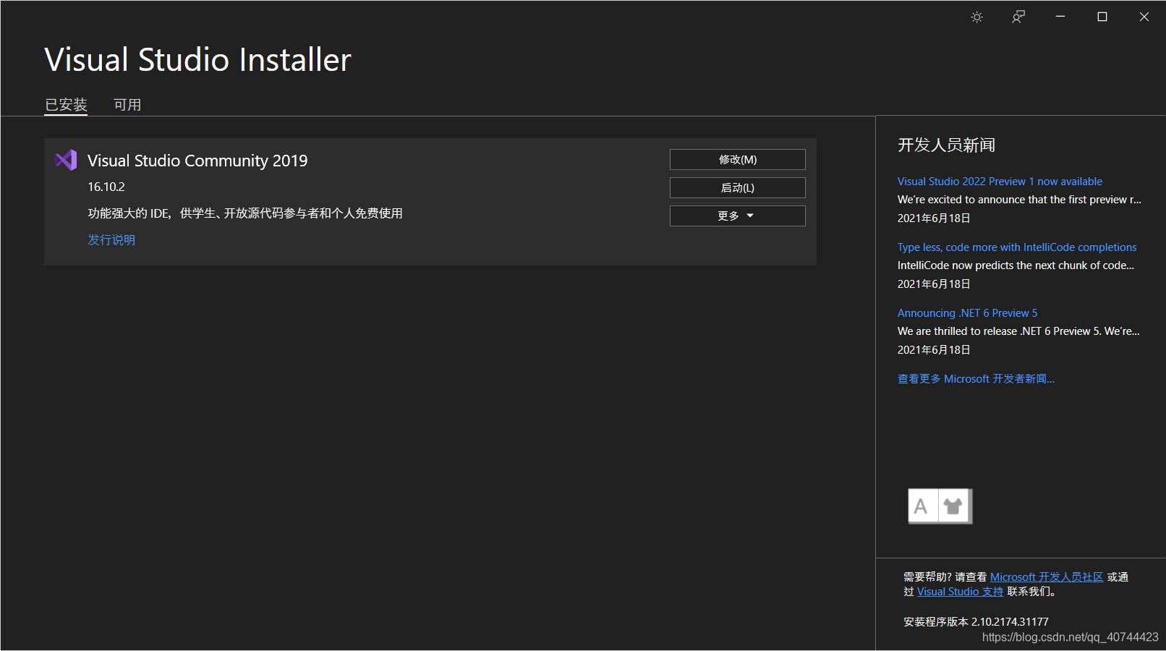This screenshot has width=1166, height=651.
Task: Click the 'We are thrilled to release' news summary
Action: click(x=1018, y=331)
